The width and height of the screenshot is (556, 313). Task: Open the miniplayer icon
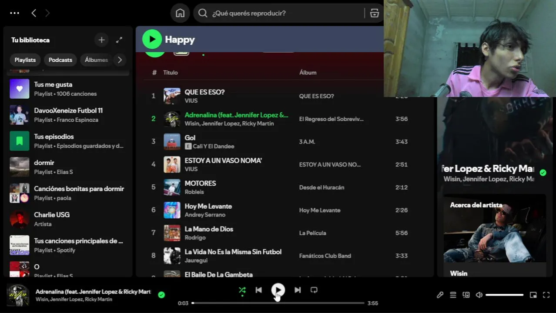point(533,295)
